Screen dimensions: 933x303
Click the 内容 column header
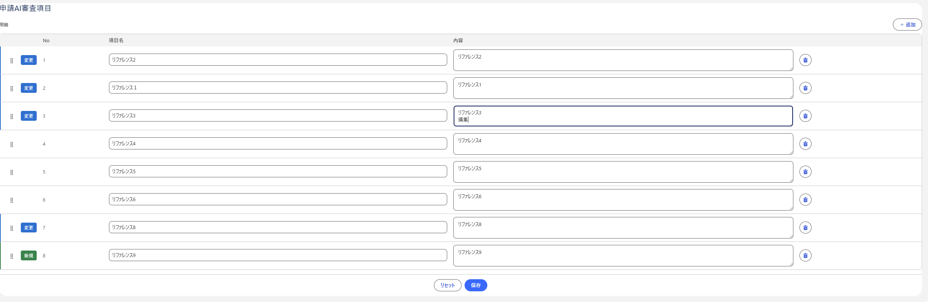point(458,40)
